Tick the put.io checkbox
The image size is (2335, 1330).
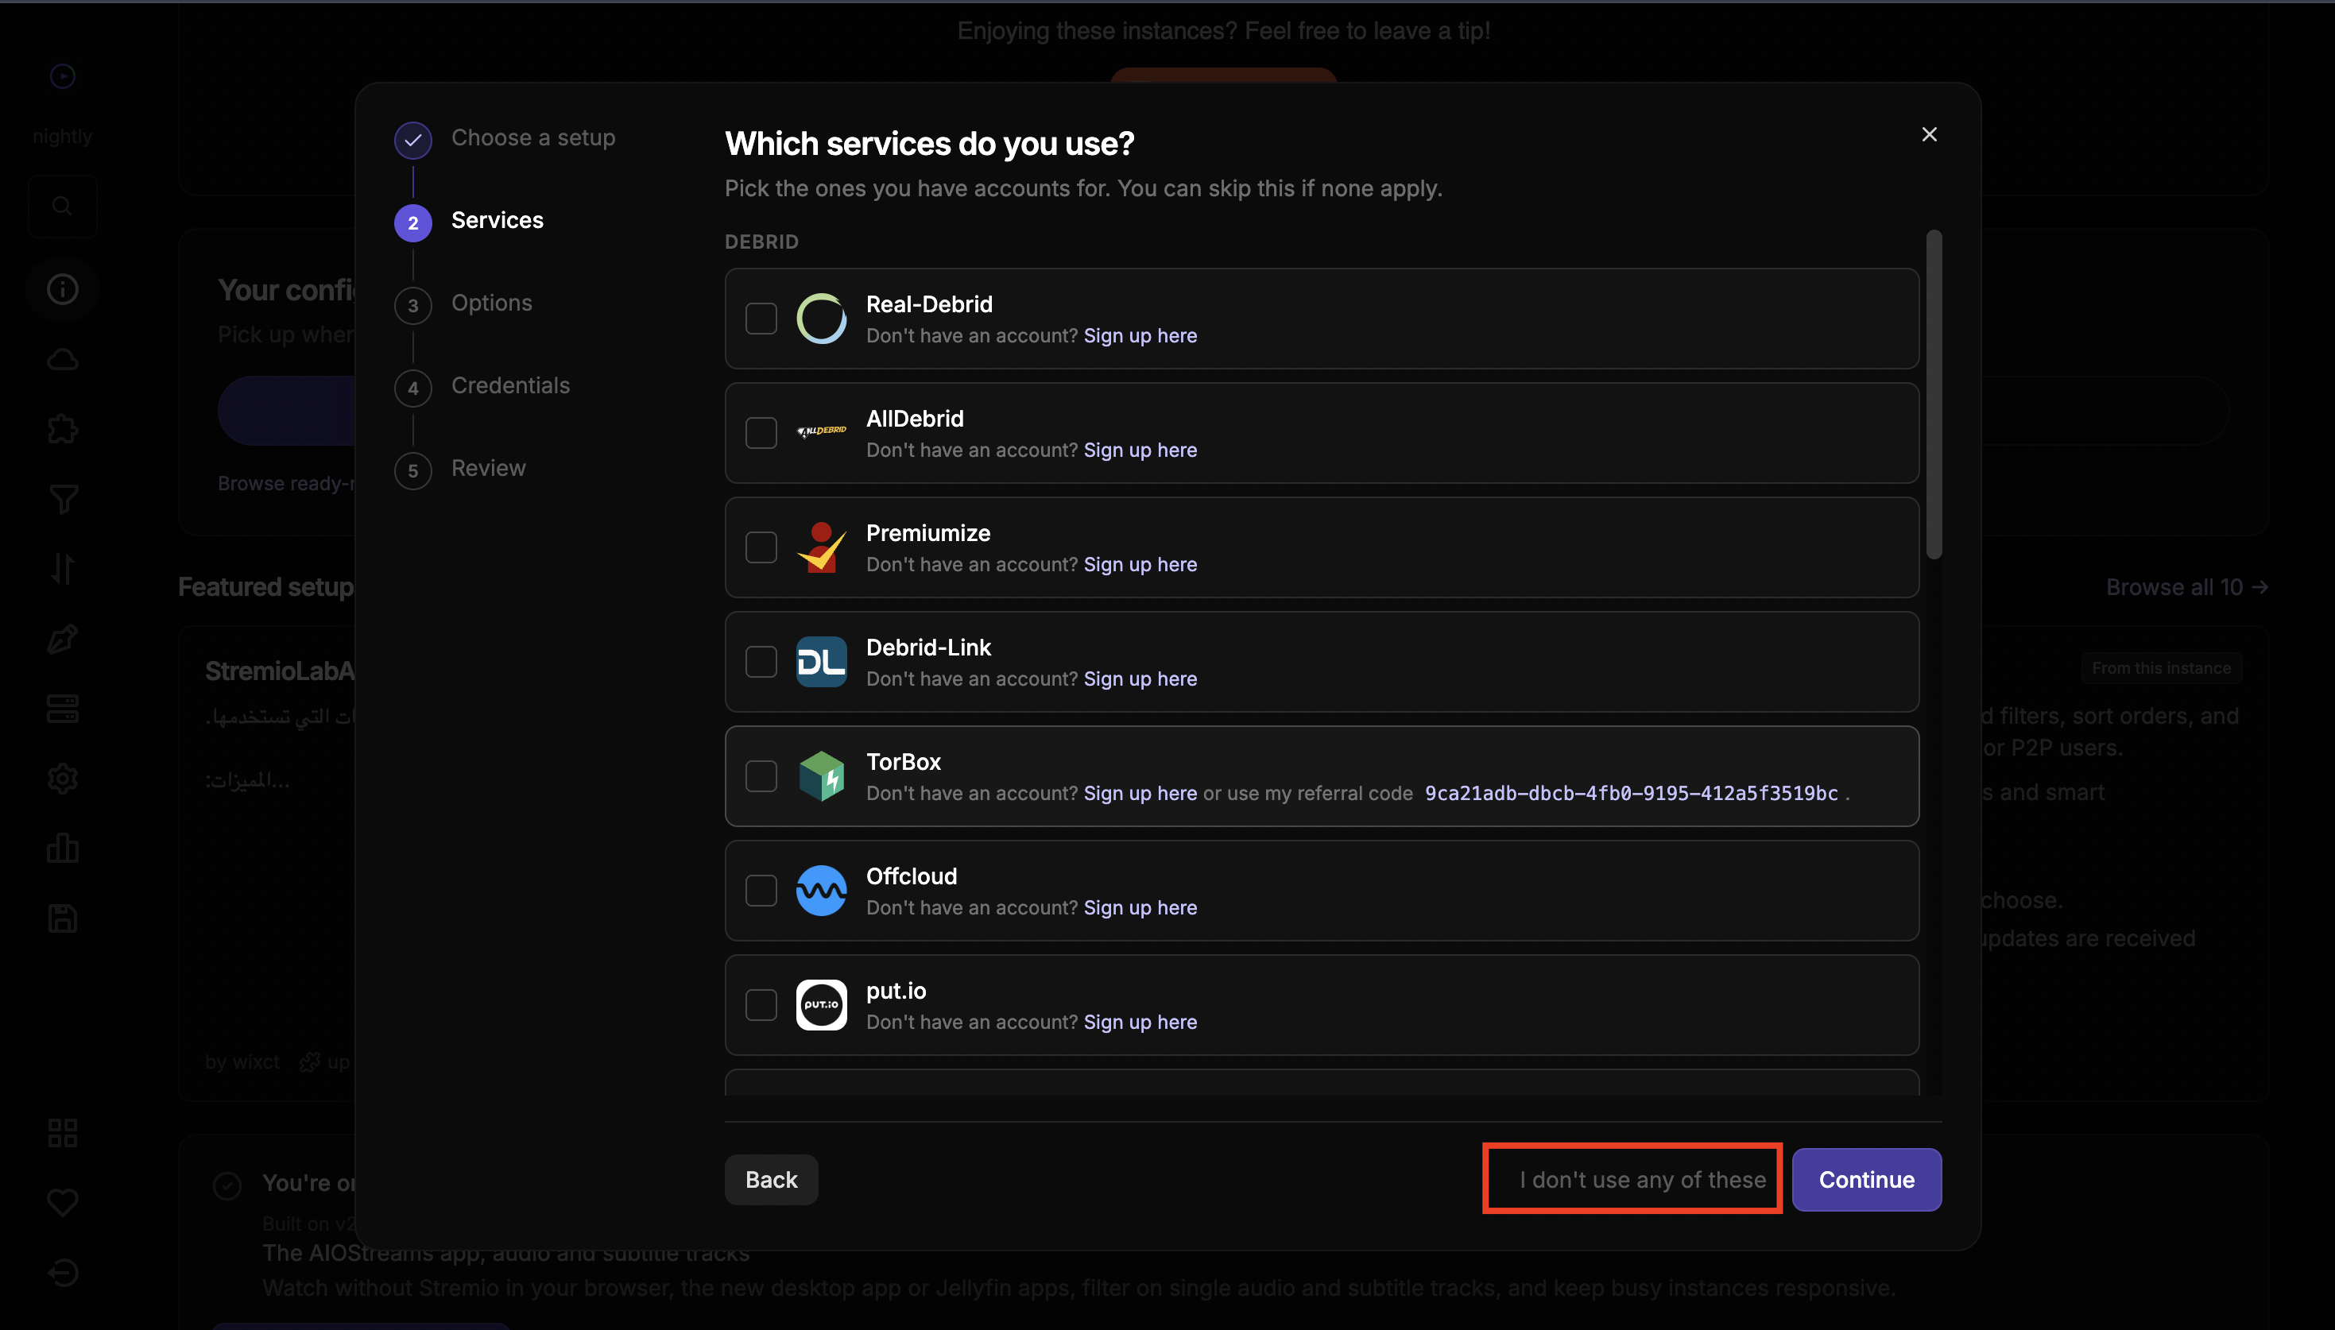(x=761, y=1005)
